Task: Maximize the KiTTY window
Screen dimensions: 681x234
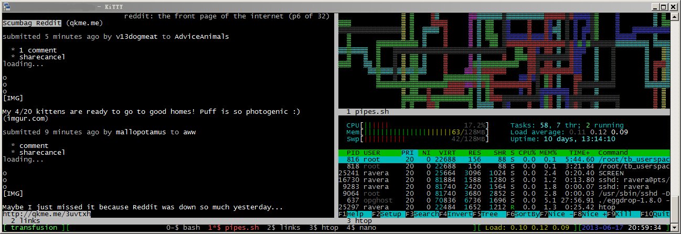Action: 665,6
